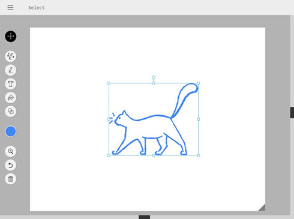Activate the Select move tool

(x=11, y=37)
